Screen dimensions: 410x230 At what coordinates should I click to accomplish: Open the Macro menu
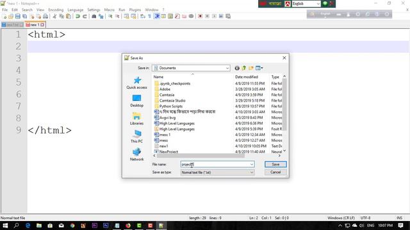pos(110,10)
